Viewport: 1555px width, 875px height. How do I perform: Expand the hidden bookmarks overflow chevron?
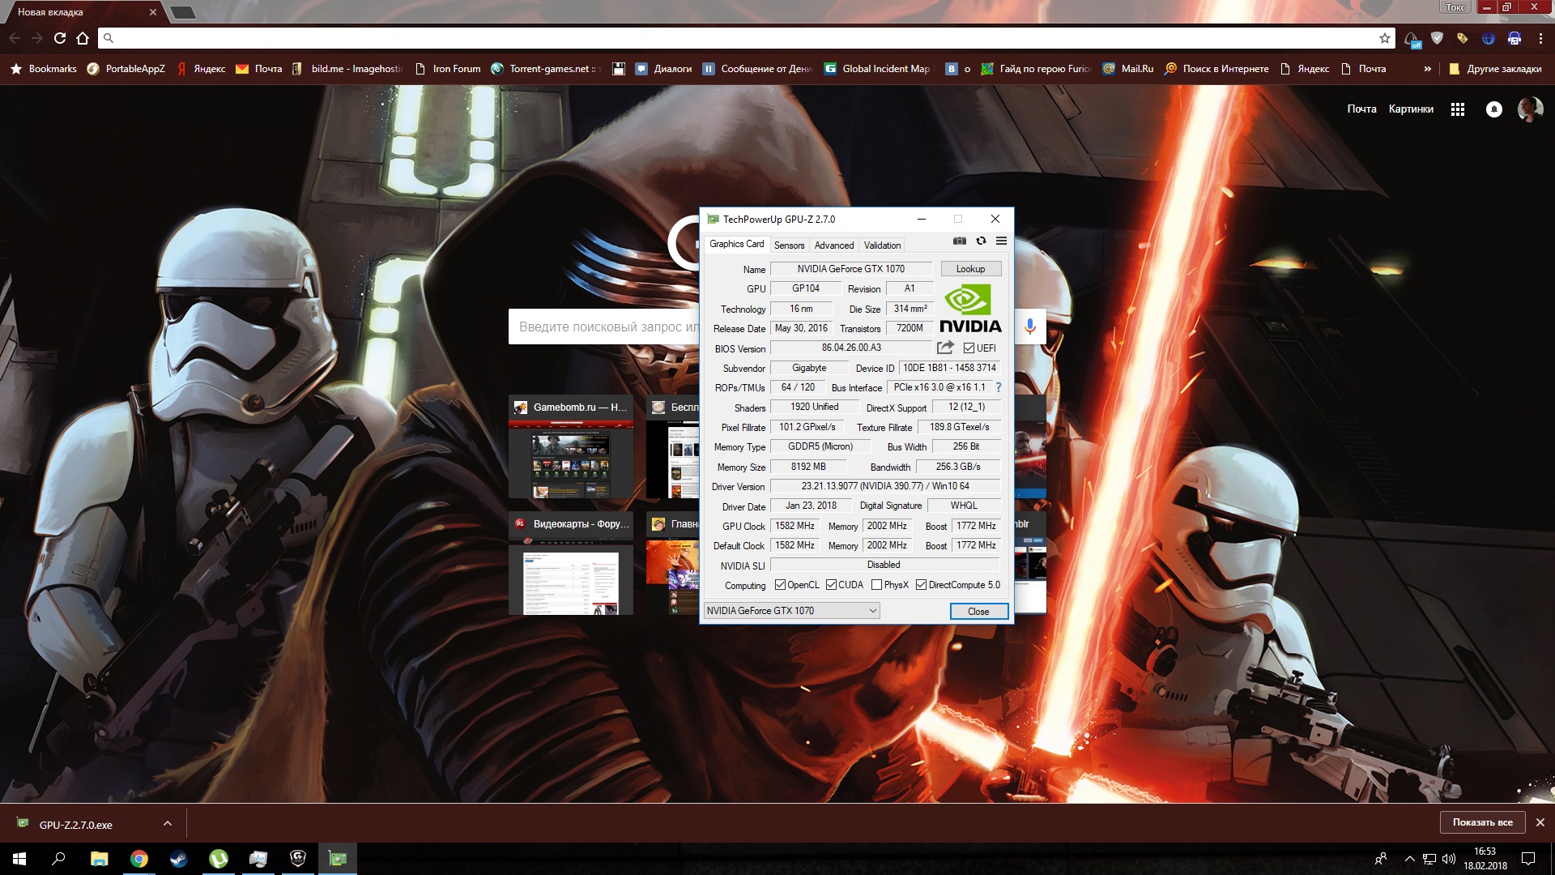[x=1427, y=69]
